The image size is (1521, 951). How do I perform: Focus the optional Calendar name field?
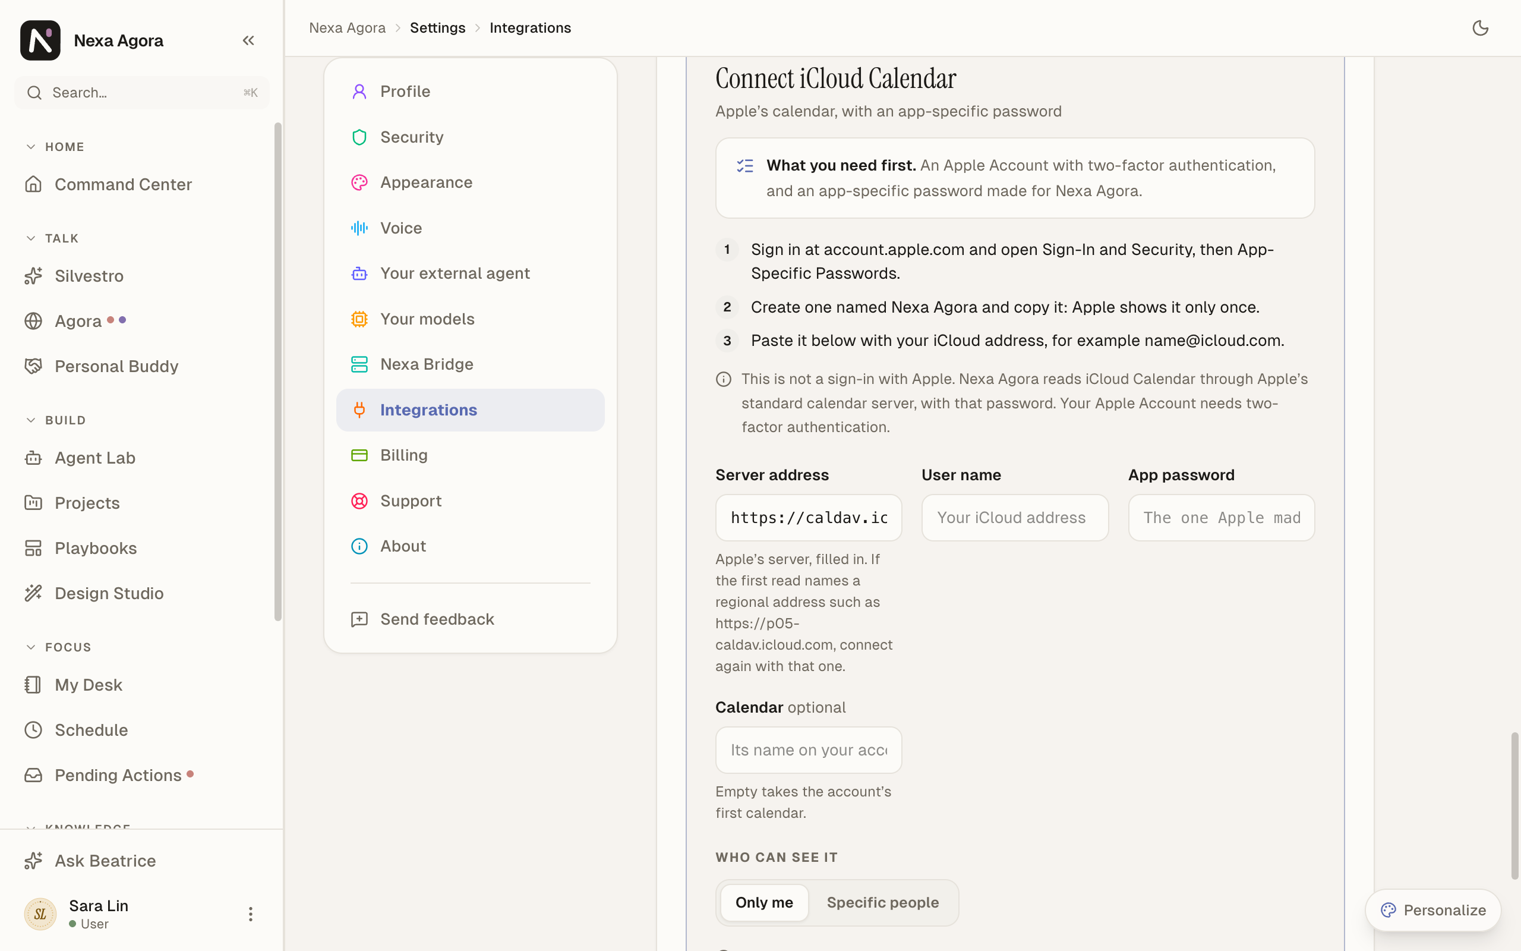(808, 750)
